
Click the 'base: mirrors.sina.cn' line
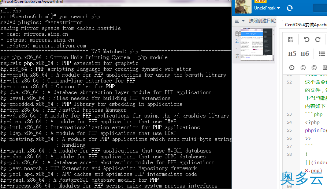point(34,34)
